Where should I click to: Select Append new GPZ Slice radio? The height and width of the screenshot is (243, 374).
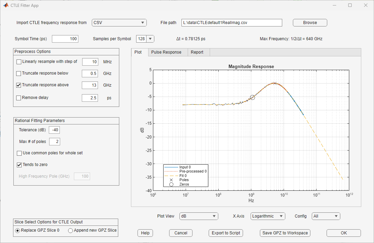pyautogui.click(x=70, y=231)
